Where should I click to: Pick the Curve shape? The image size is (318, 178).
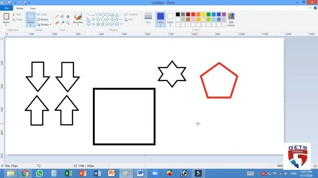click(93, 15)
